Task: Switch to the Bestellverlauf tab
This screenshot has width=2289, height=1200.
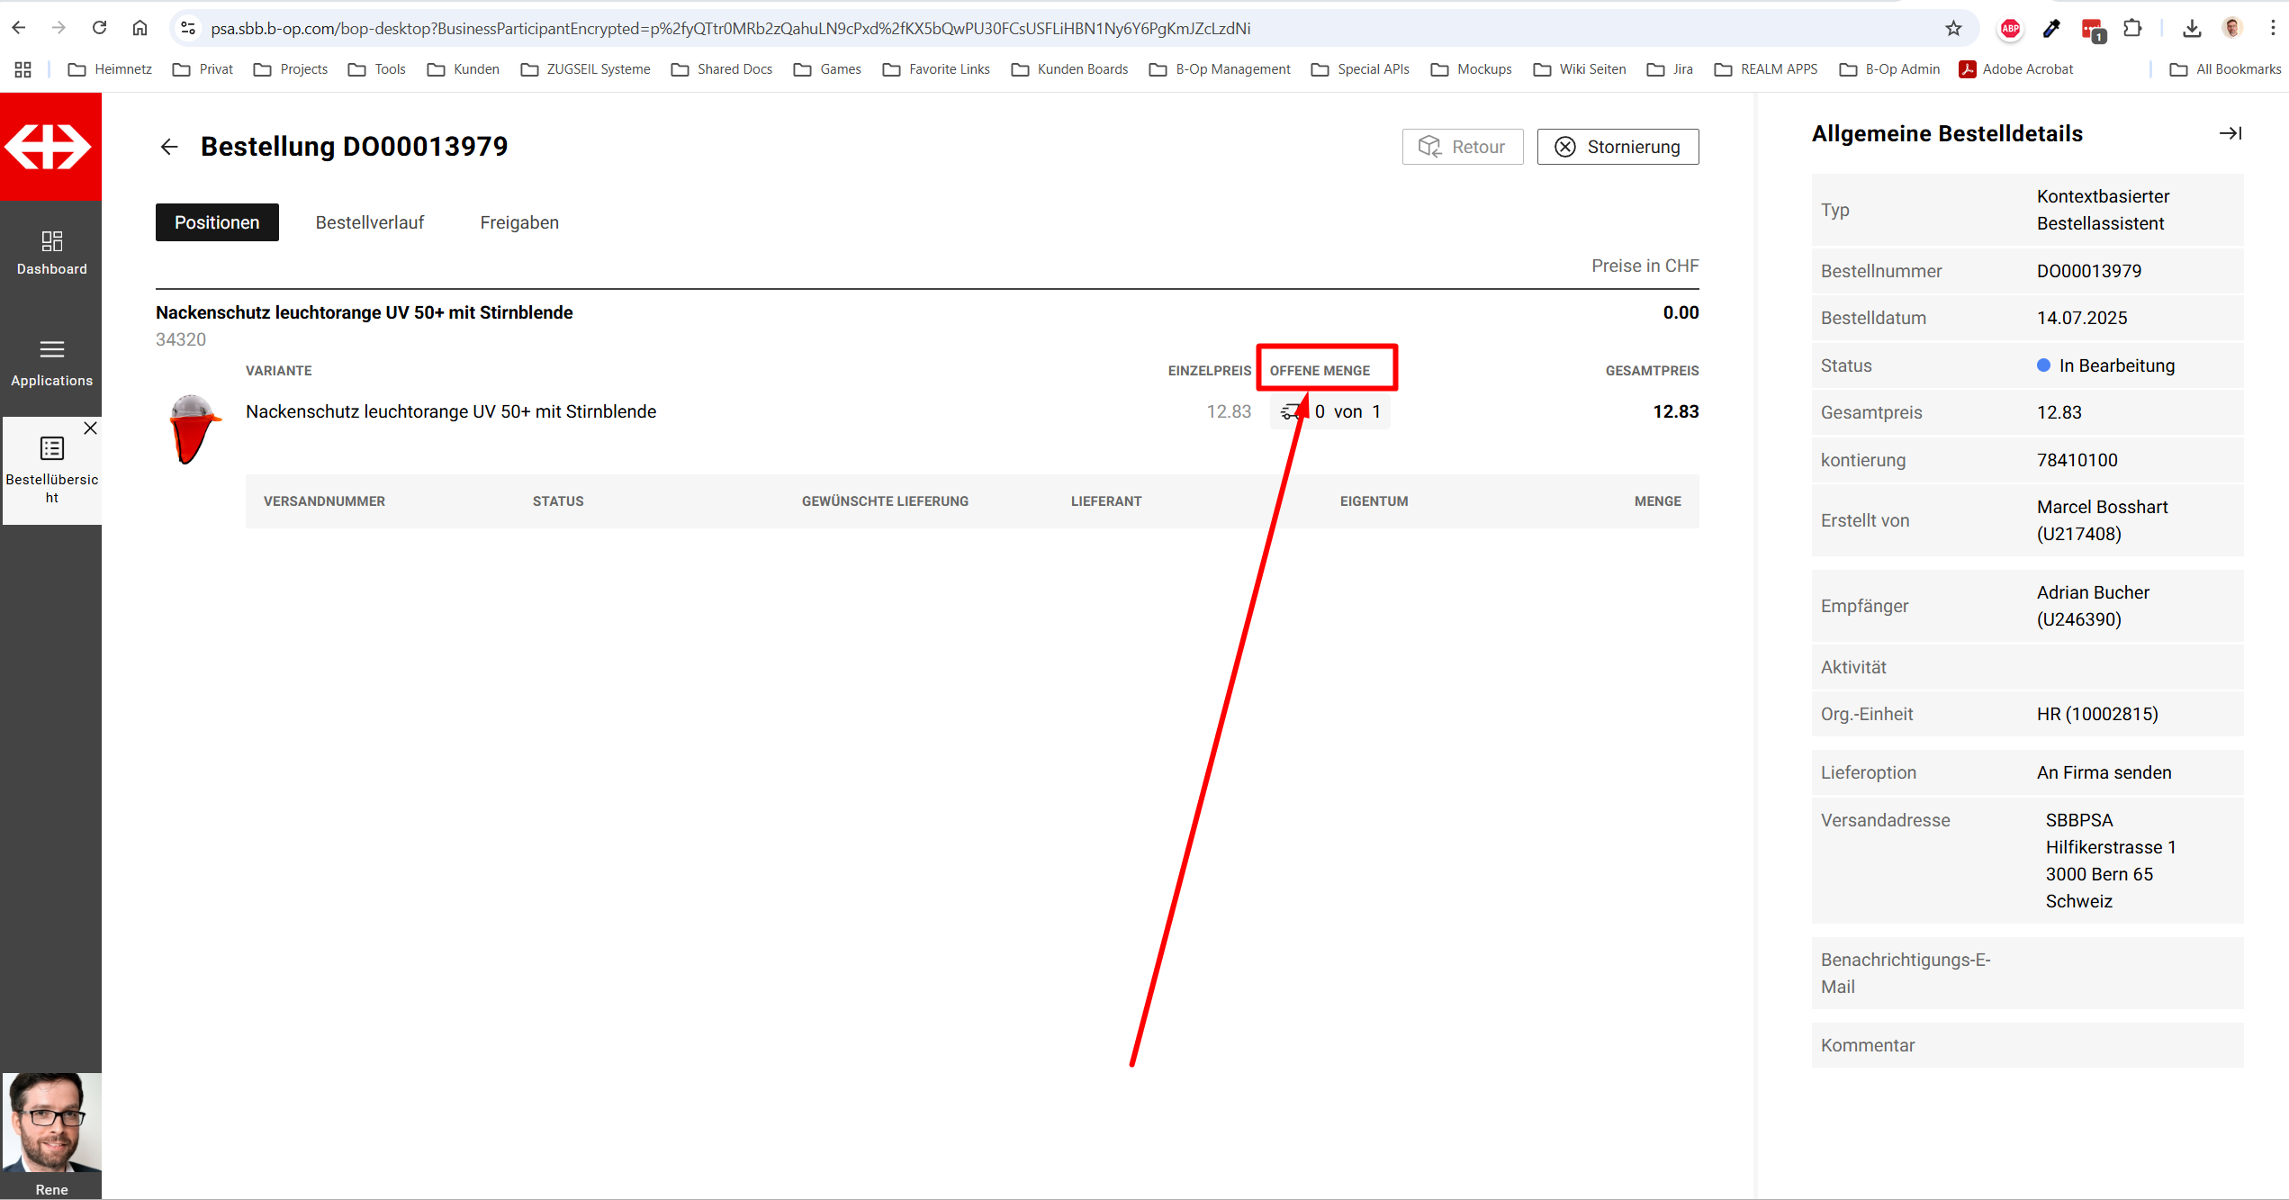Action: point(369,222)
